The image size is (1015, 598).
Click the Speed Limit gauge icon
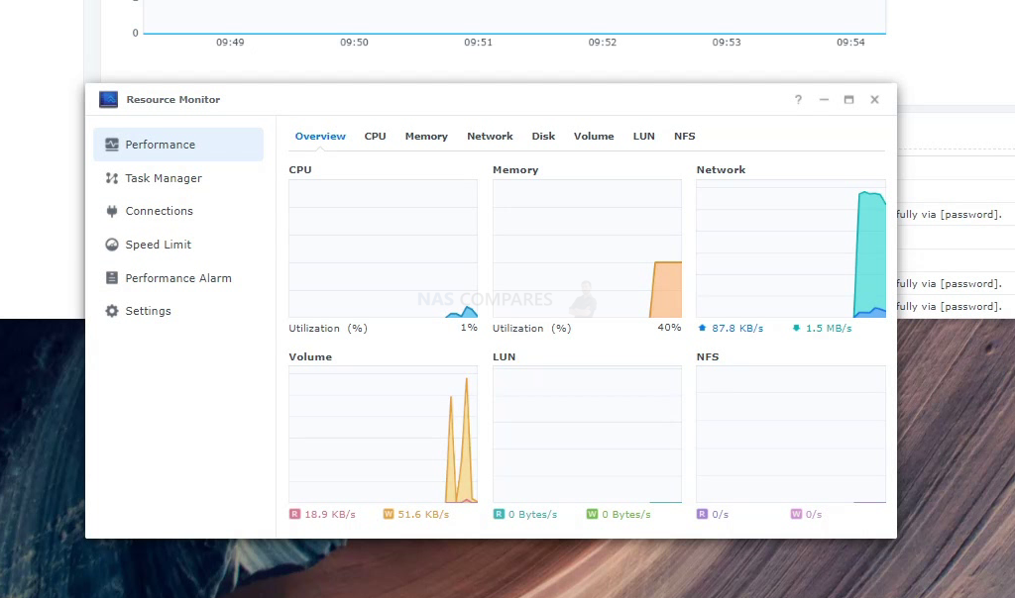tap(112, 245)
